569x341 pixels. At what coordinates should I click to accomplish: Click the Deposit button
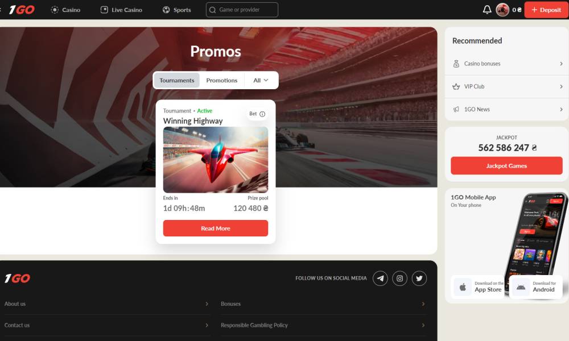click(x=546, y=10)
